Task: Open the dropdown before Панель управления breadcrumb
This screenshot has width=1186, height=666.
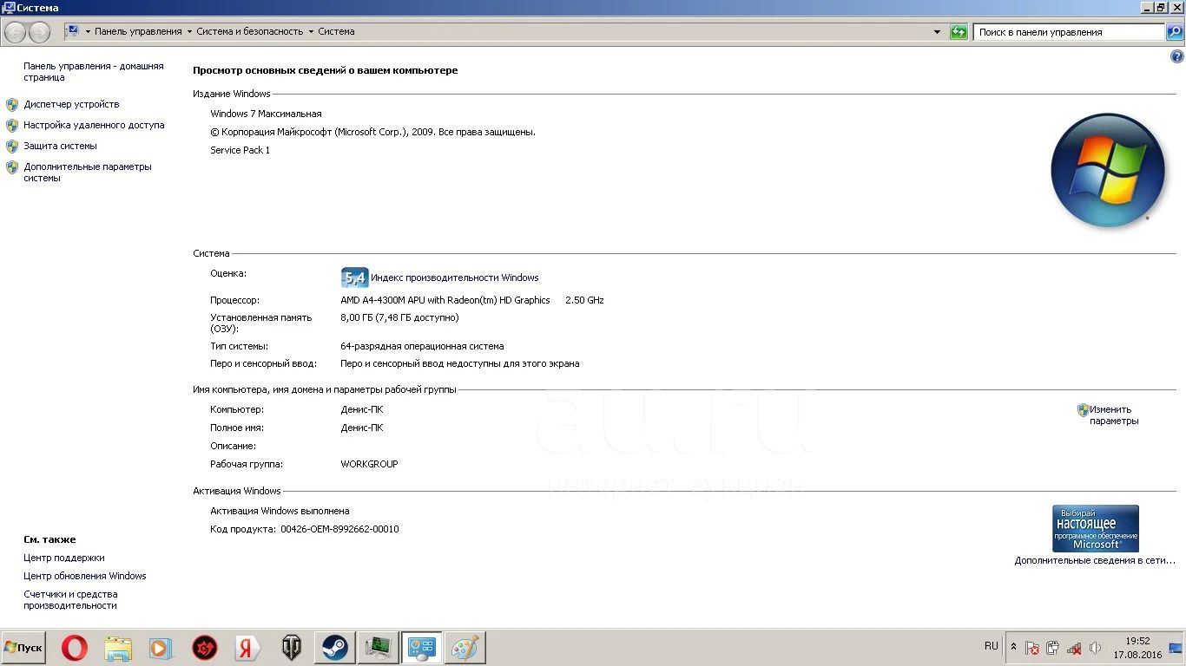Action: (x=88, y=31)
